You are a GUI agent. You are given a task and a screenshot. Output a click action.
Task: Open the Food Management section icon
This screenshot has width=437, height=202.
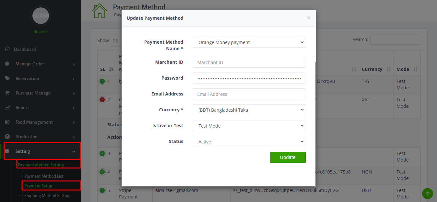point(7,122)
